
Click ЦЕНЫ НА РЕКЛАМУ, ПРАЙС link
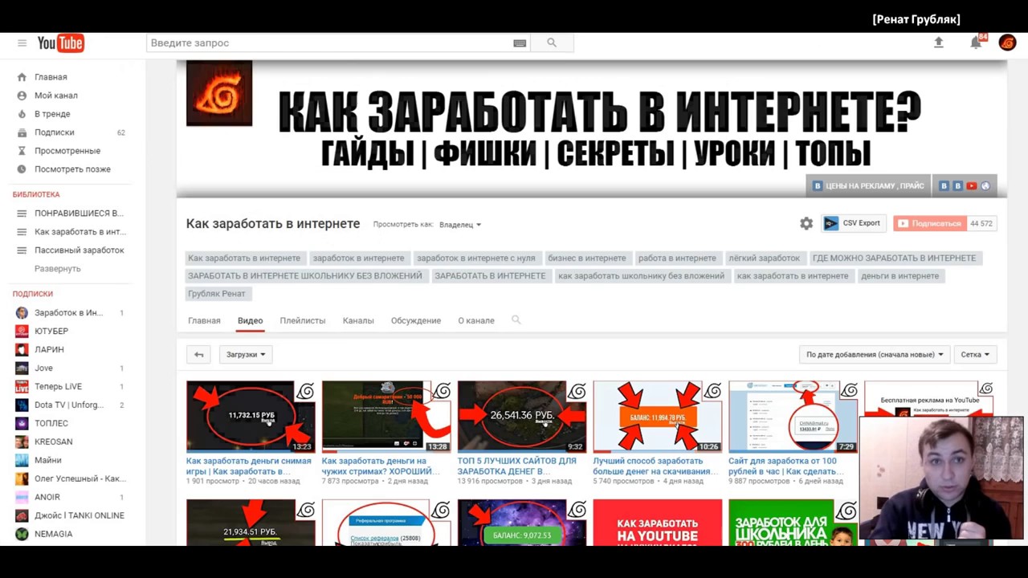point(868,185)
